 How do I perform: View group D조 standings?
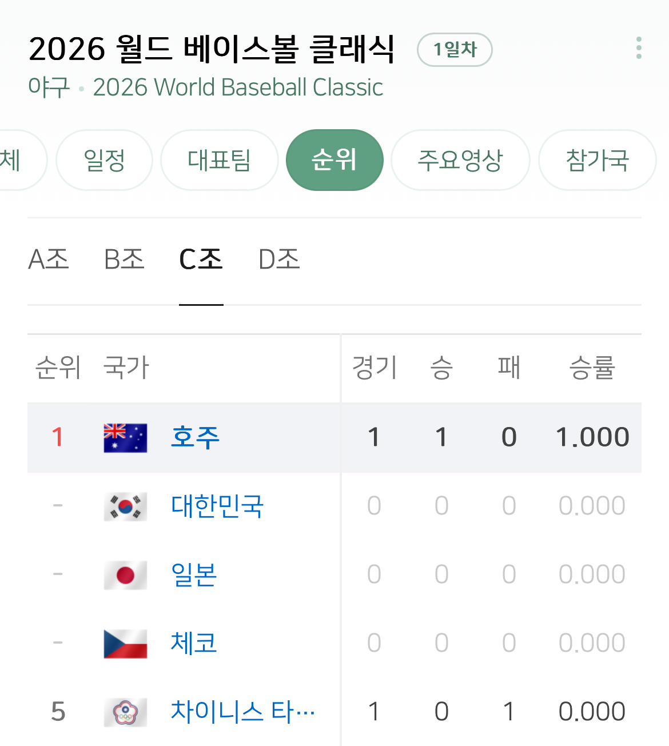279,260
